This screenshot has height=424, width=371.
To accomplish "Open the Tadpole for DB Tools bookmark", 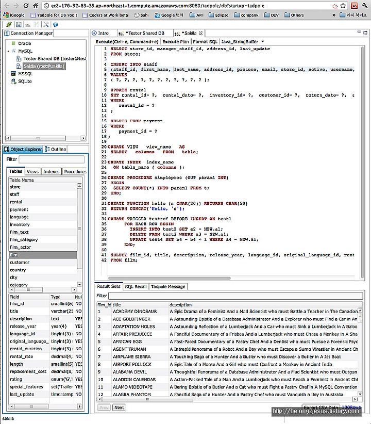I will pyautogui.click(x=54, y=15).
